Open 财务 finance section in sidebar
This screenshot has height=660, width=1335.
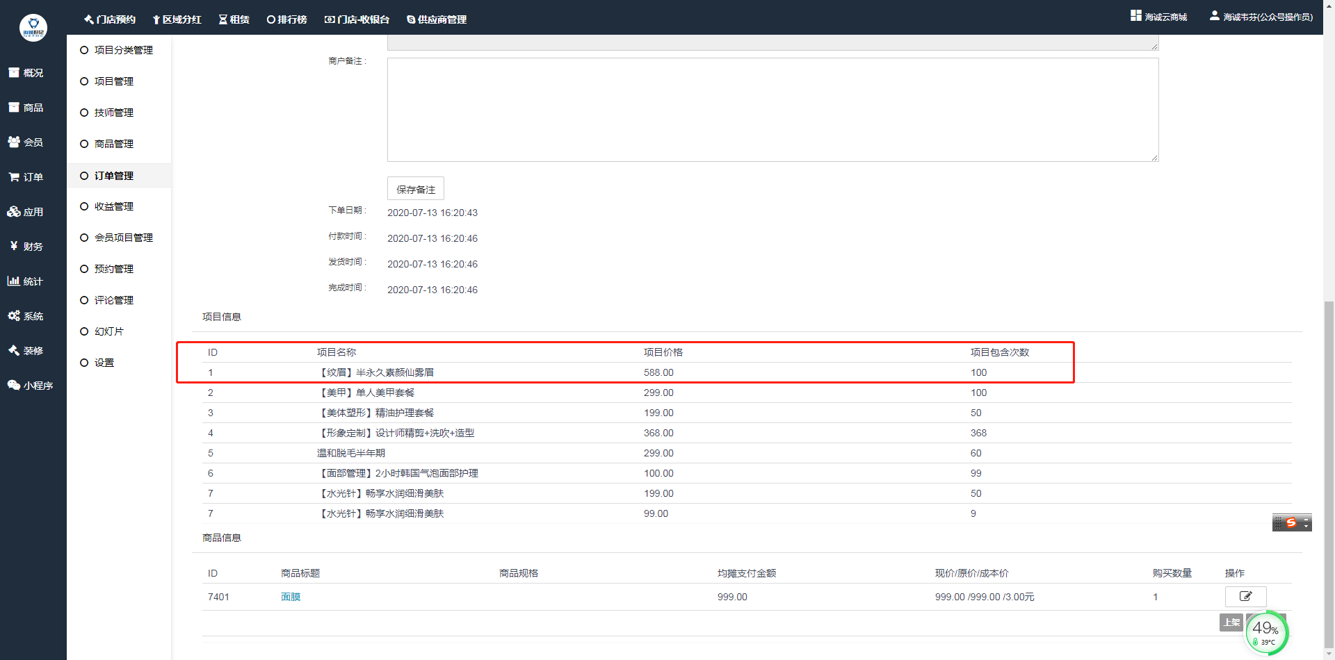pos(26,247)
